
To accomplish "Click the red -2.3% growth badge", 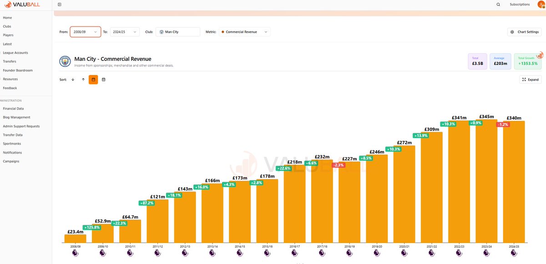I will point(339,165).
